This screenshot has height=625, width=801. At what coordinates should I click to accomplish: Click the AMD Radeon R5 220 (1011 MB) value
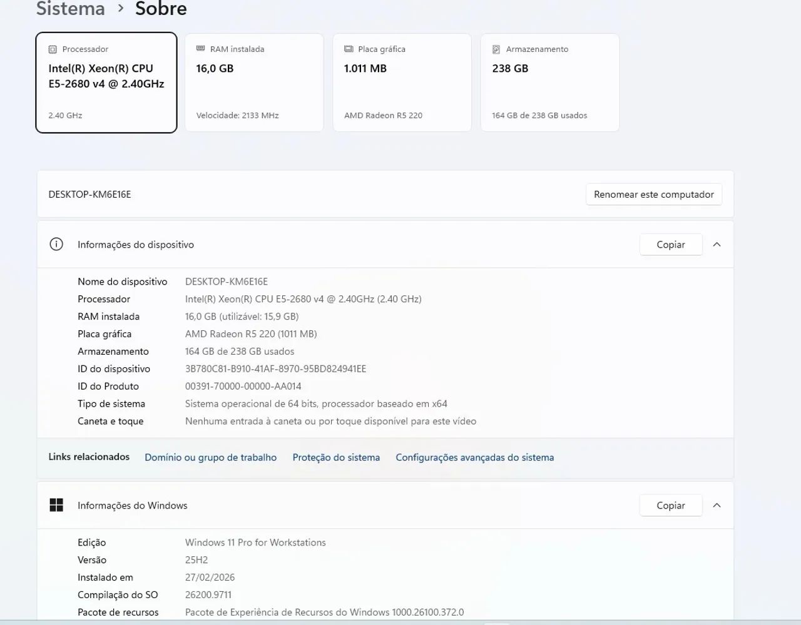click(x=251, y=334)
